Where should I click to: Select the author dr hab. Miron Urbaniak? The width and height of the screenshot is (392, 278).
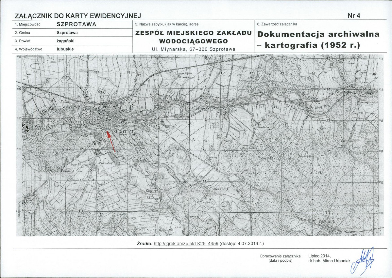(330, 261)
